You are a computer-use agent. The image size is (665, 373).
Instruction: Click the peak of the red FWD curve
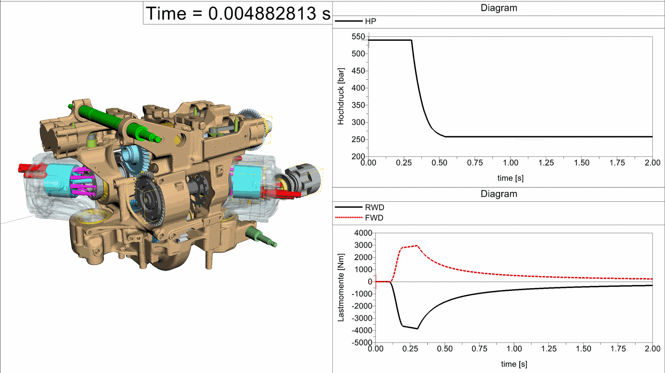tap(417, 246)
